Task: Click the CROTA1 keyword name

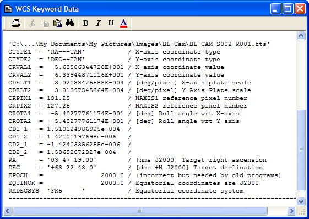Action: (19, 114)
